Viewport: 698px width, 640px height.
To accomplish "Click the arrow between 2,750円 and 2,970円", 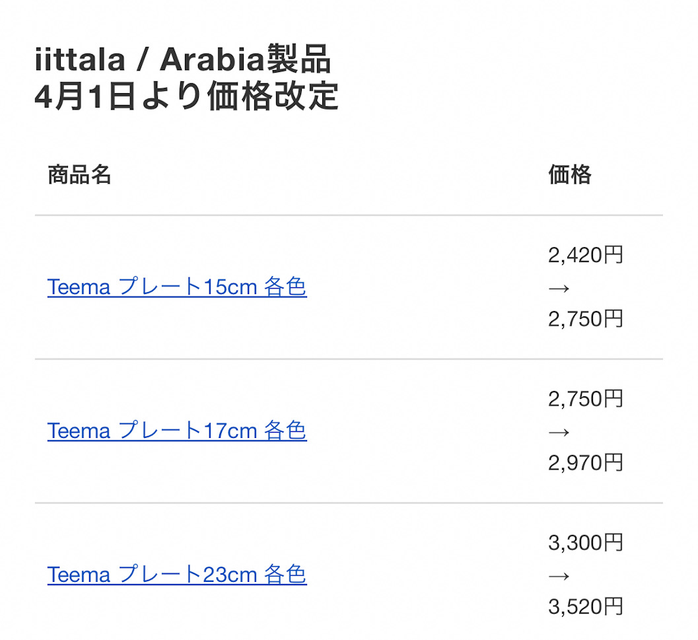I will coord(559,433).
